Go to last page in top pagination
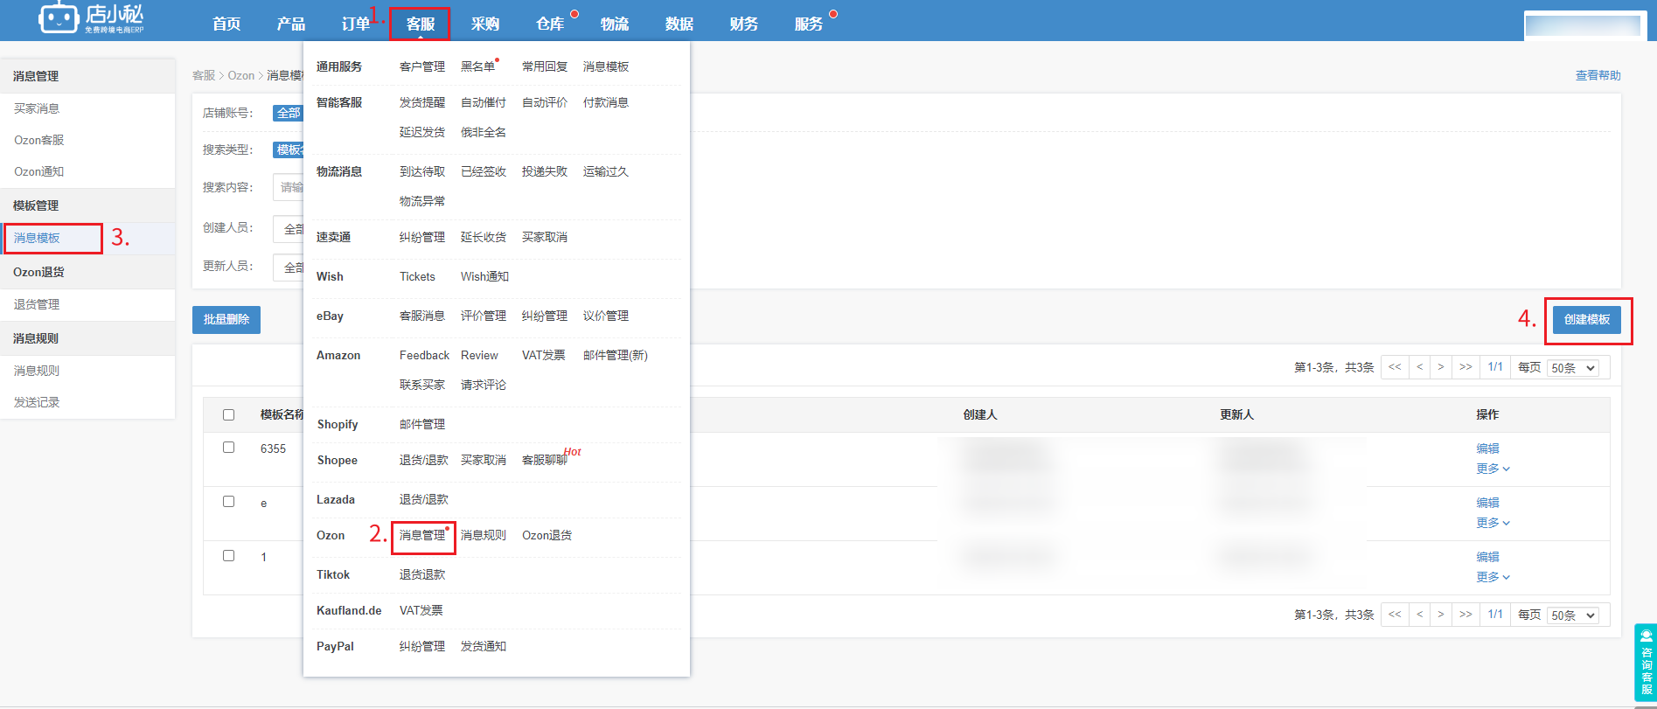The image size is (1657, 709). 1466,367
